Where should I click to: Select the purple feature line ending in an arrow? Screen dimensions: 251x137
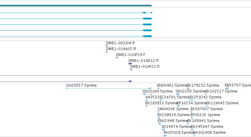[66, 81]
